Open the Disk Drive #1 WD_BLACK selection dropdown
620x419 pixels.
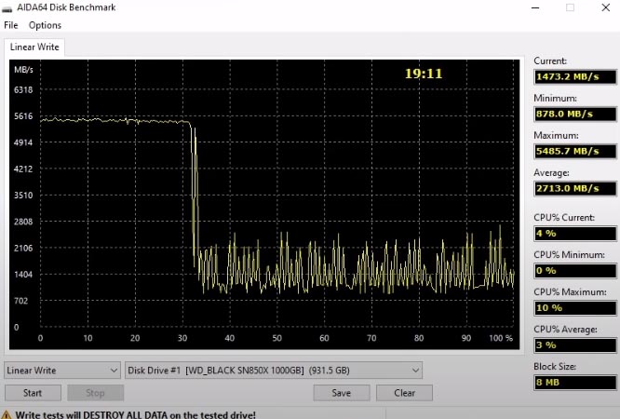click(274, 370)
